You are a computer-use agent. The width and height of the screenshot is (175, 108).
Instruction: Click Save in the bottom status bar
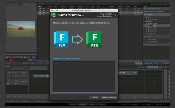[128, 105]
